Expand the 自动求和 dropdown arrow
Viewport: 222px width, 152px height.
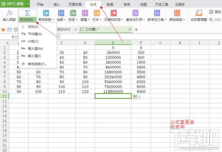[35, 20]
